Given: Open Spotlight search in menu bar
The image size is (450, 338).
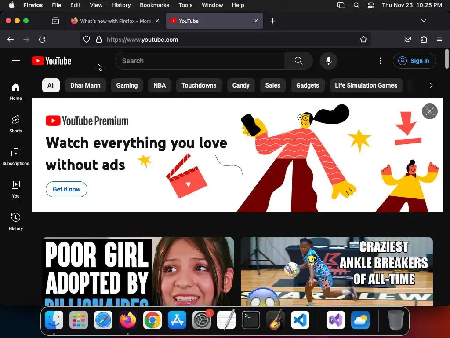Looking at the screenshot, I should pos(356,5).
